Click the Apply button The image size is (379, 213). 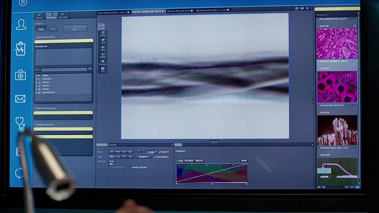click(75, 28)
